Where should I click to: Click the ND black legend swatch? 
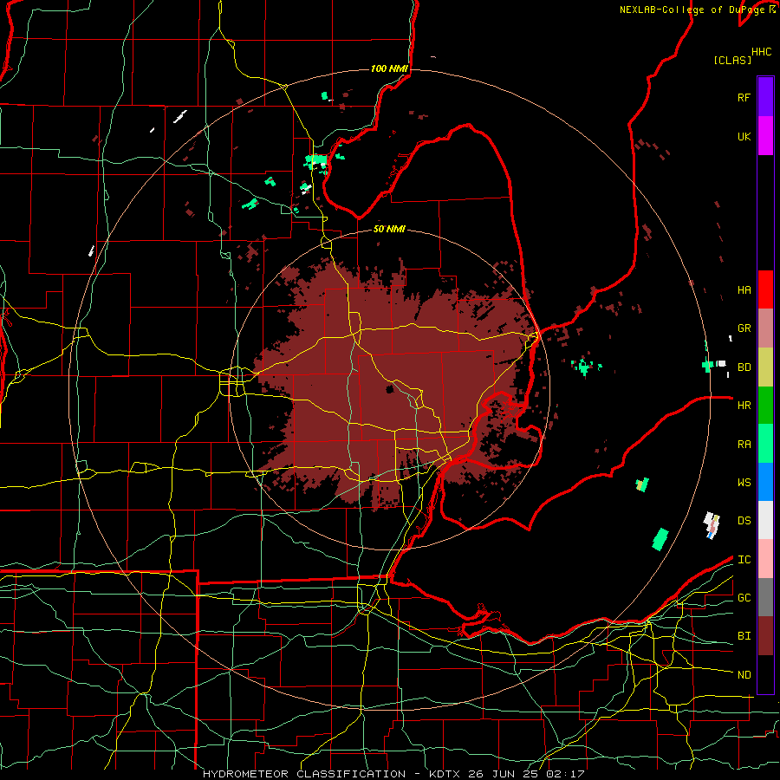tap(765, 674)
